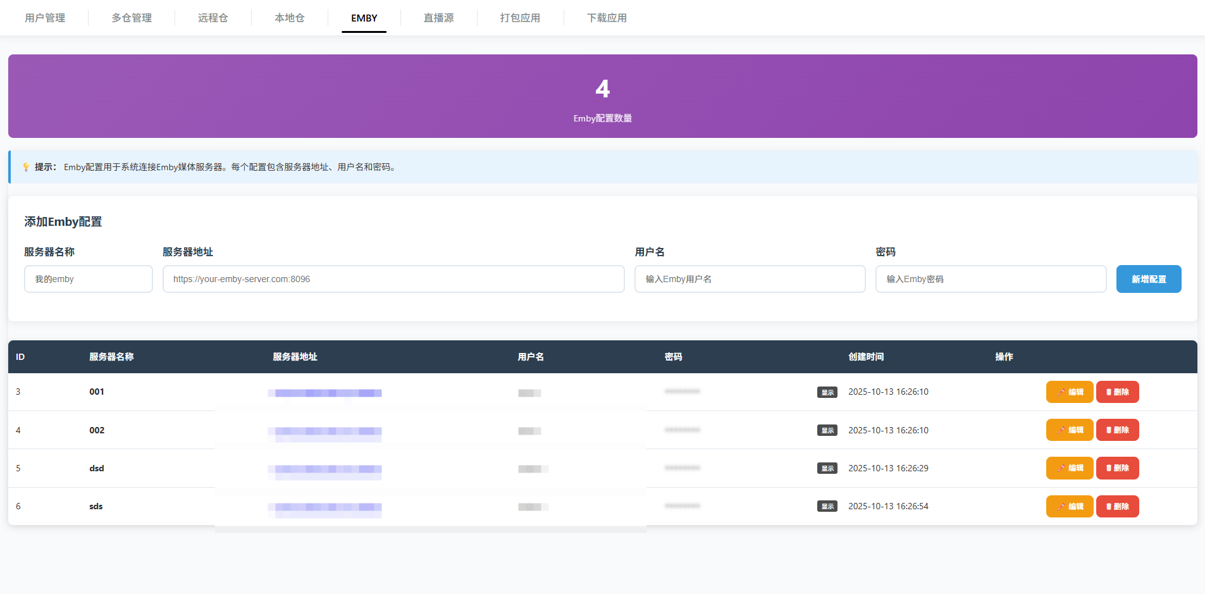
Task: Edit the dsd server entry
Action: click(1069, 468)
